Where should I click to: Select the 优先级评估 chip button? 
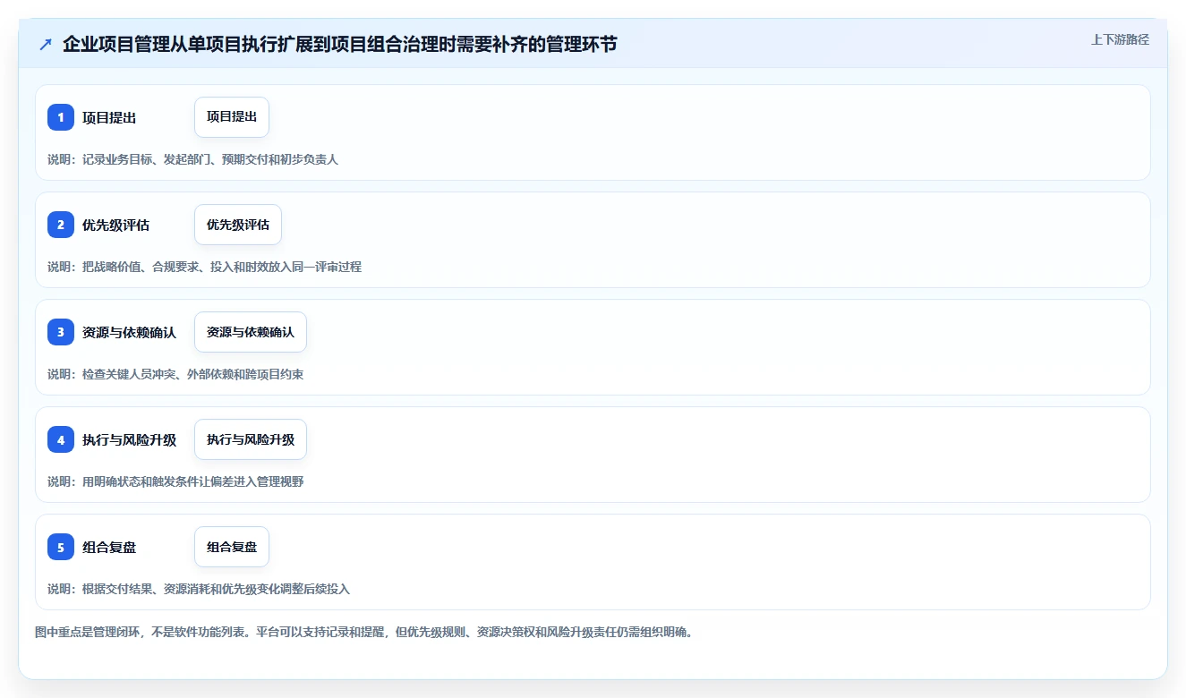click(x=238, y=225)
